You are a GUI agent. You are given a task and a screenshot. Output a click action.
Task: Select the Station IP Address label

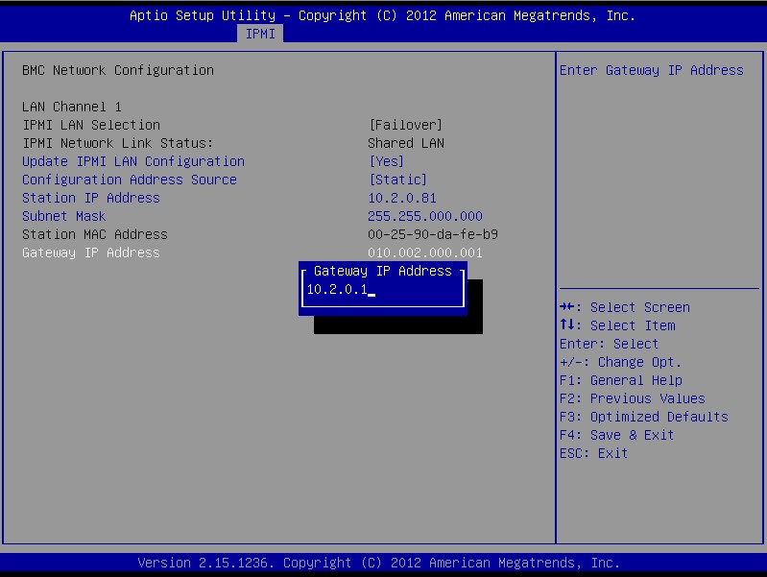(x=91, y=198)
